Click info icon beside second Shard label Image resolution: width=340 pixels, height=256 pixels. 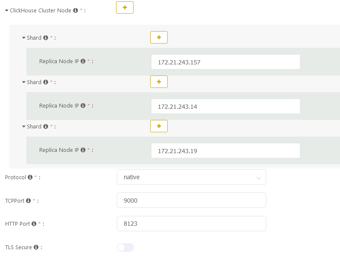click(x=46, y=82)
